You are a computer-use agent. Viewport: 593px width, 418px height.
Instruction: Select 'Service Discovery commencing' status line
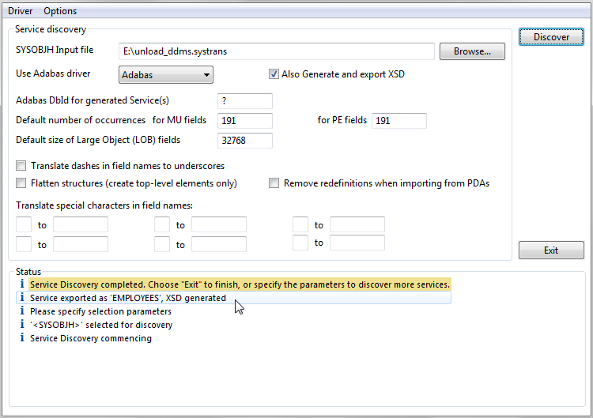91,338
